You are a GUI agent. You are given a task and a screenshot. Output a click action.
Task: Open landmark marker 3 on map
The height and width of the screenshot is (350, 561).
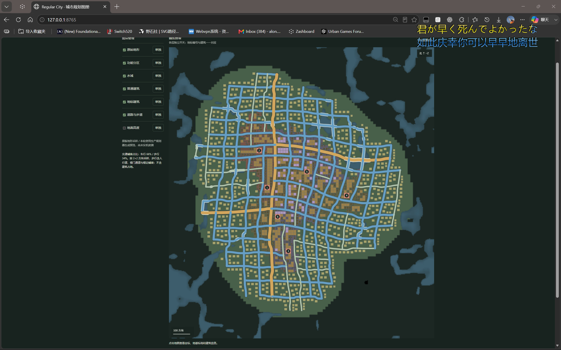click(288, 251)
